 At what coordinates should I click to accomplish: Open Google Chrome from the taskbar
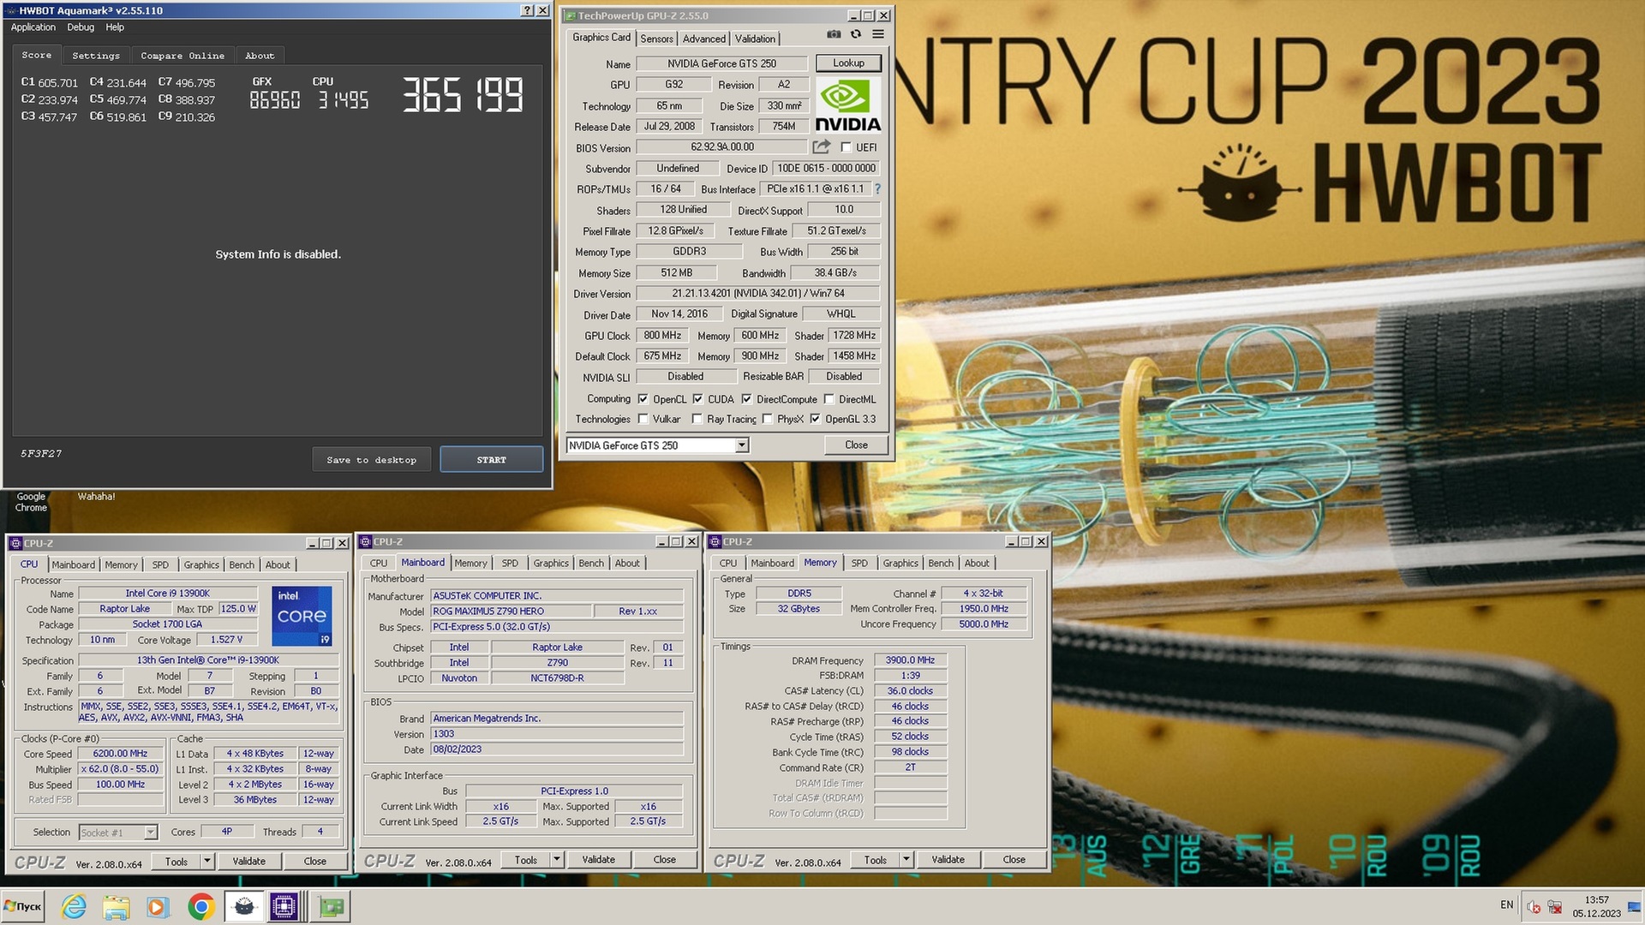click(x=200, y=906)
